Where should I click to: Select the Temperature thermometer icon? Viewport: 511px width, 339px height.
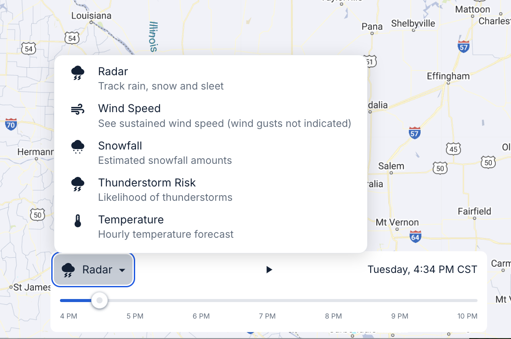[x=77, y=220]
